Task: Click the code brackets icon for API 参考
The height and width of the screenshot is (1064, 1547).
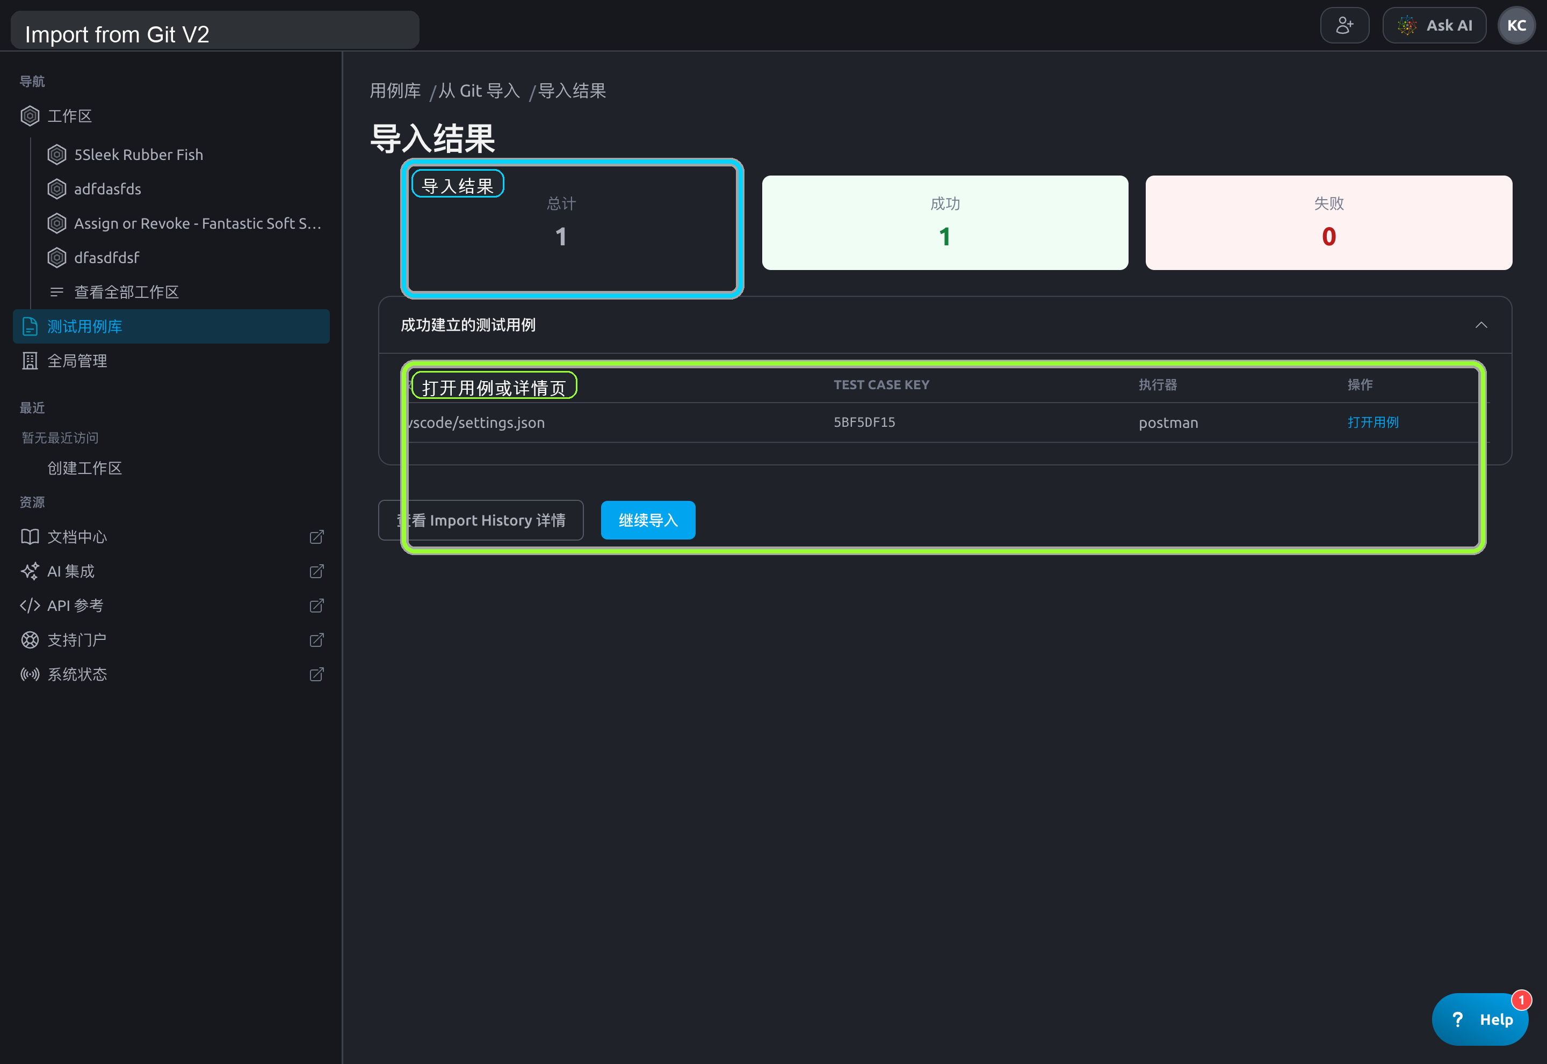Action: [x=30, y=606]
